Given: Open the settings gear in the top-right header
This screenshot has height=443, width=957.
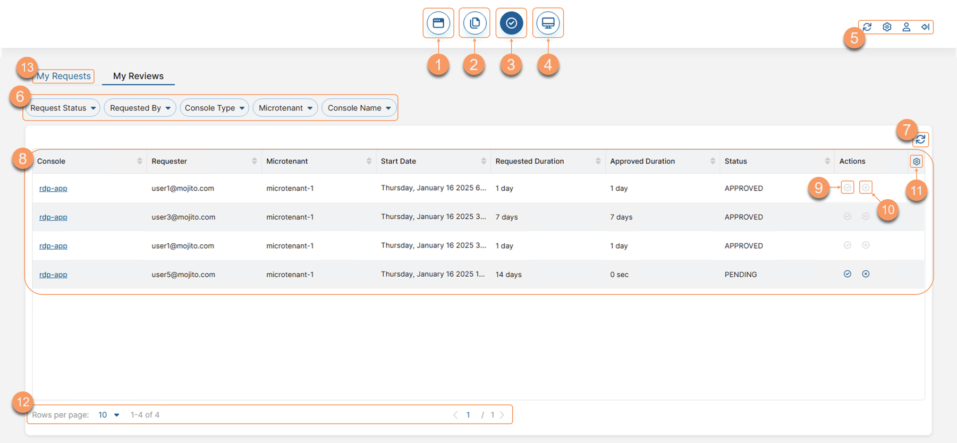Looking at the screenshot, I should click(887, 27).
